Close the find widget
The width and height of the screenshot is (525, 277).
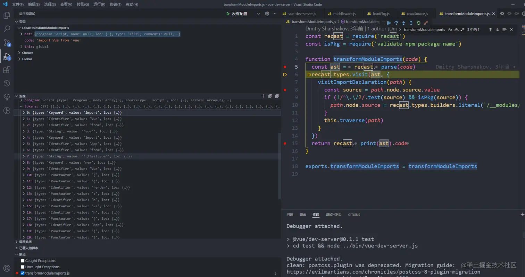coord(511,29)
